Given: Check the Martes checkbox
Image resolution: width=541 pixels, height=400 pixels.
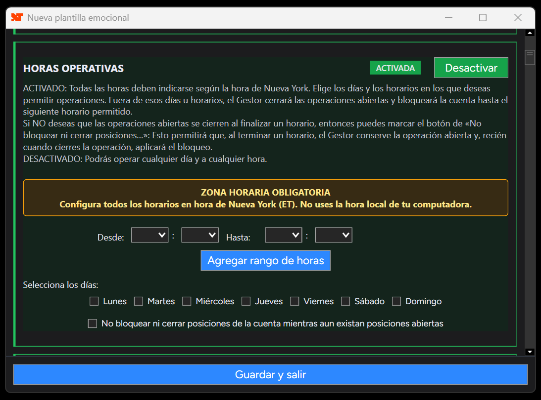Looking at the screenshot, I should tap(139, 301).
